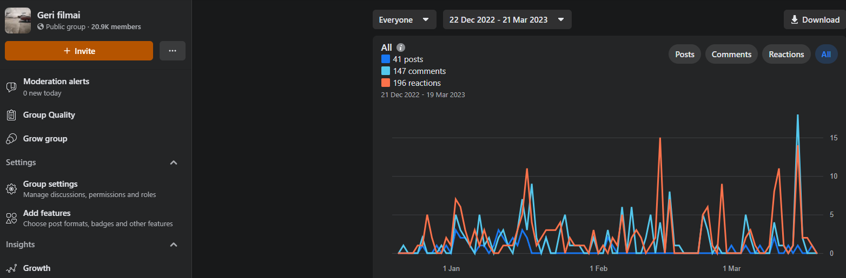Show only Comments in the chart

pyautogui.click(x=731, y=55)
